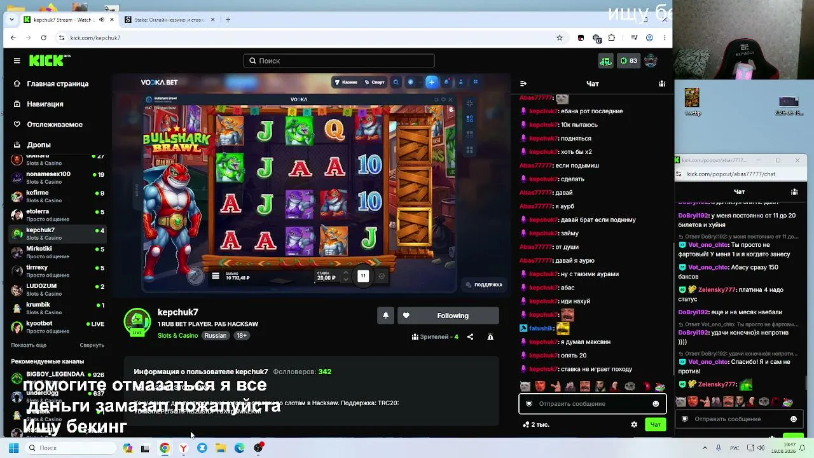Click the Windows taskbar search box

tap(71, 448)
